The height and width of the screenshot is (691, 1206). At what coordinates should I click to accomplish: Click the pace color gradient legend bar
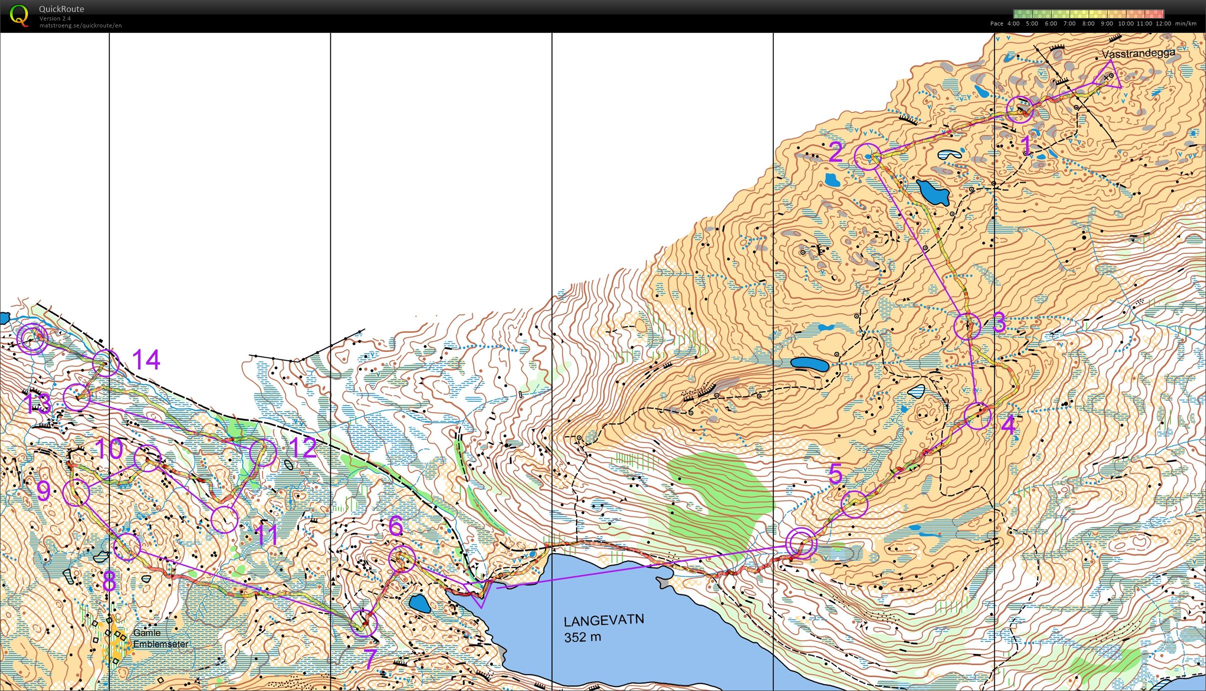tap(1089, 14)
